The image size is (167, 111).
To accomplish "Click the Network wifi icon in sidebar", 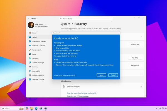I will 30,46.
